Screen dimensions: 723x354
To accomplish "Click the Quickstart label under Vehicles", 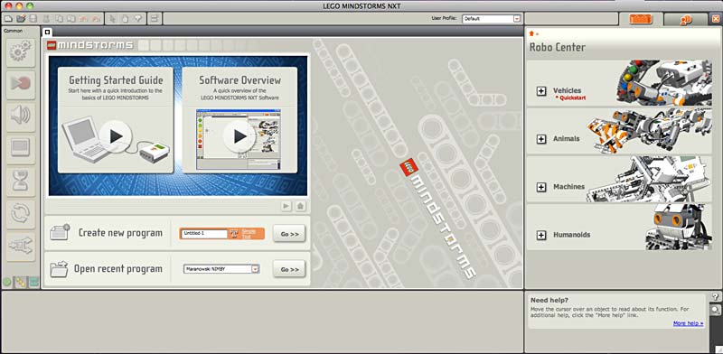I will (571, 98).
